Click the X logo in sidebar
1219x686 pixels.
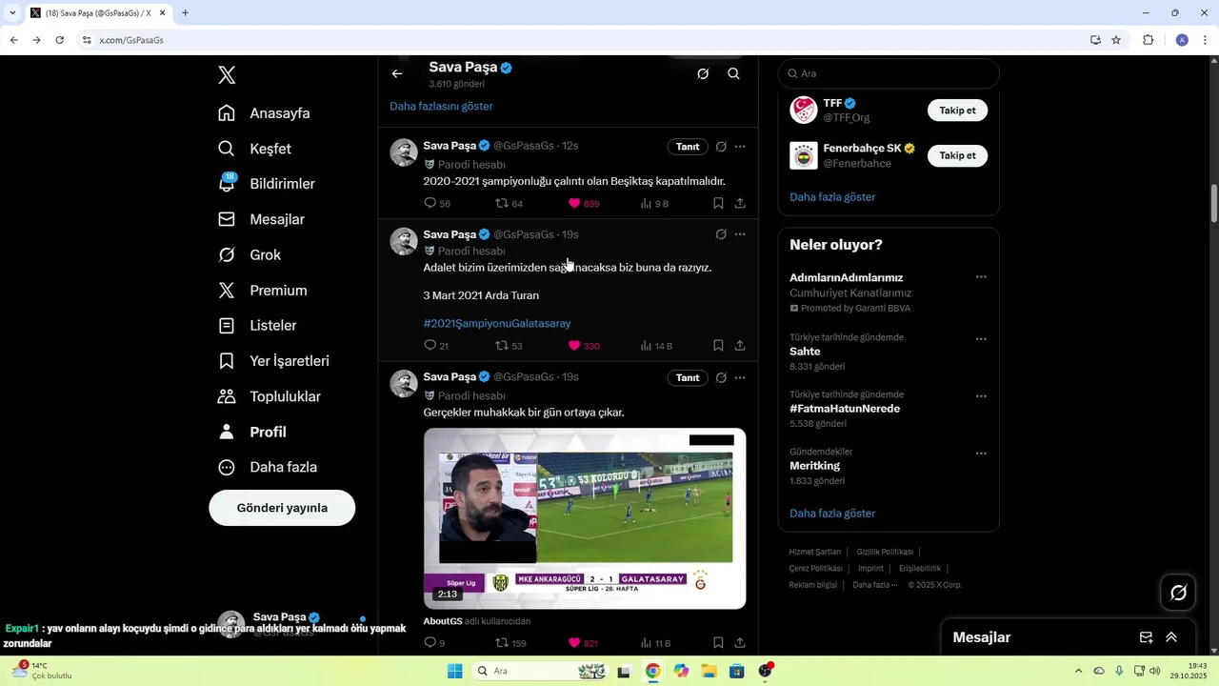click(x=227, y=75)
